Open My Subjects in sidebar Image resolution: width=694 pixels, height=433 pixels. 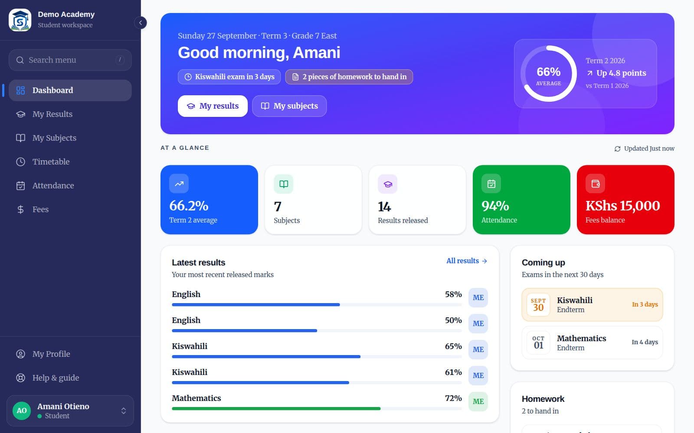tap(70, 138)
